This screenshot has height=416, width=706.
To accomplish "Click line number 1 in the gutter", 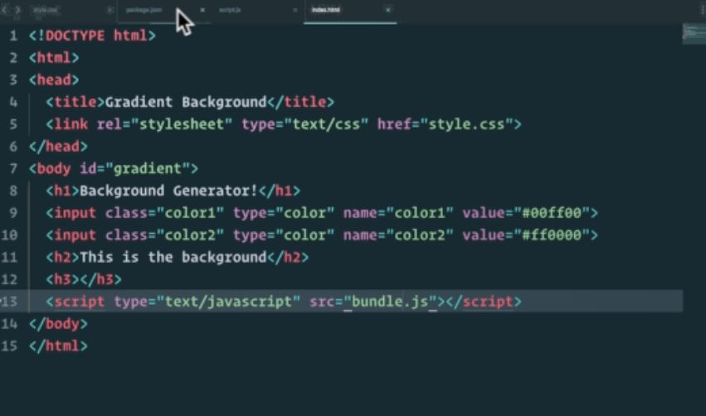I will (x=13, y=36).
